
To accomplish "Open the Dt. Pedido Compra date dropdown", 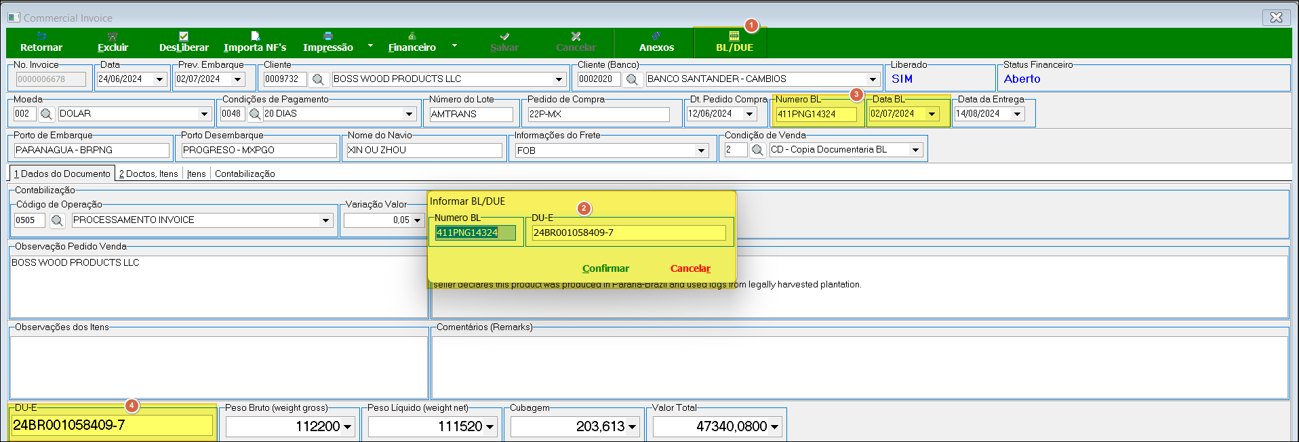I will (x=750, y=114).
